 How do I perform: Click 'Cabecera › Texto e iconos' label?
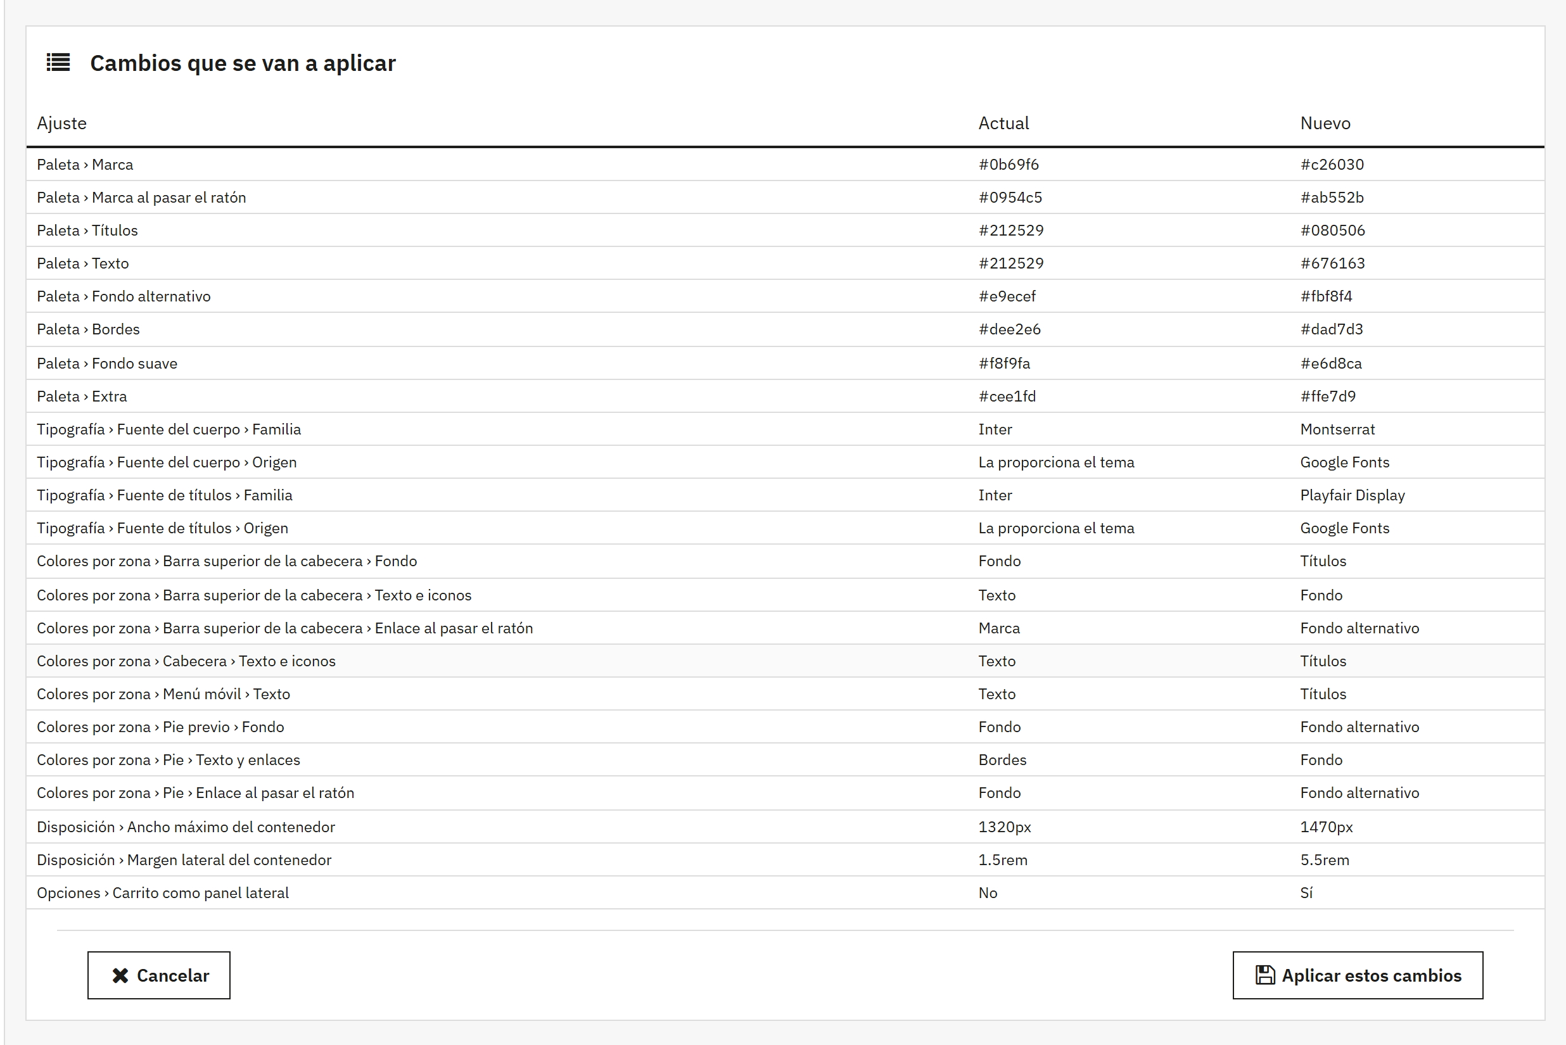pos(186,661)
